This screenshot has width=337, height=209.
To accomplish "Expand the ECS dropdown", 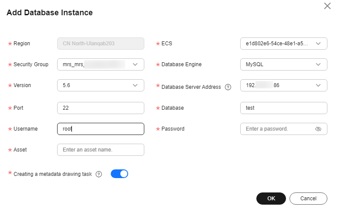I will (283, 44).
